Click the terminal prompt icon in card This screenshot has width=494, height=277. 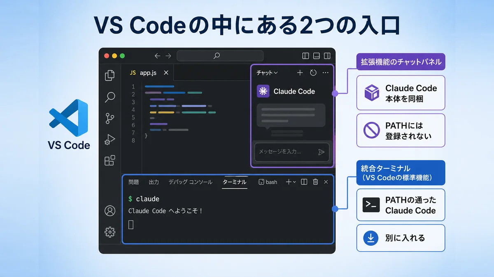(371, 205)
